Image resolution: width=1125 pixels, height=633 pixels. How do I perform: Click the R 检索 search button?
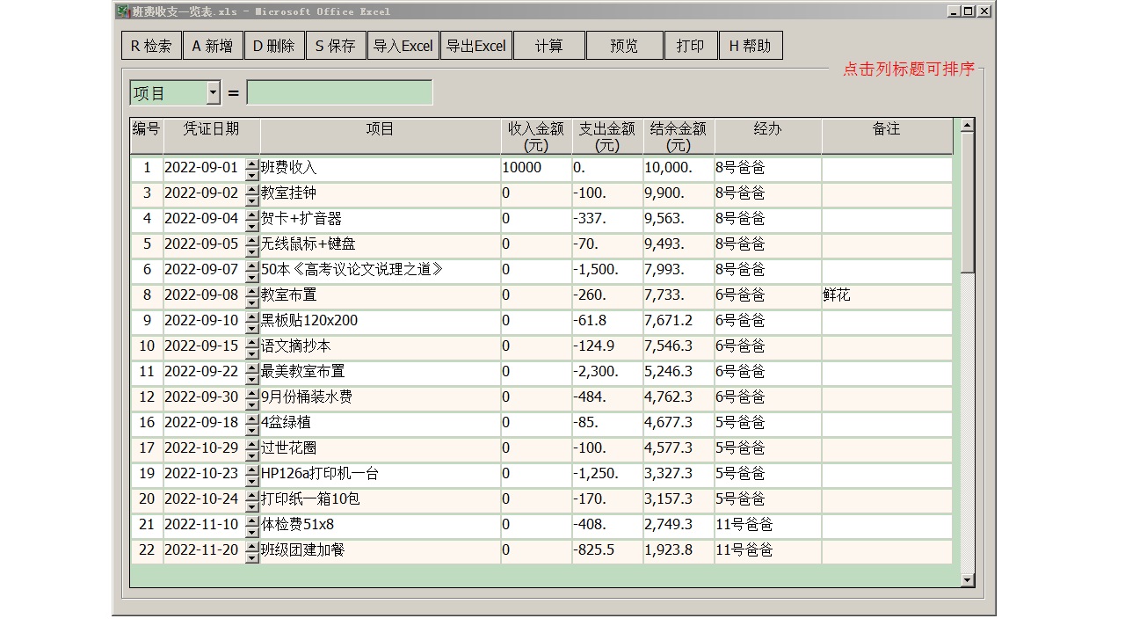150,45
